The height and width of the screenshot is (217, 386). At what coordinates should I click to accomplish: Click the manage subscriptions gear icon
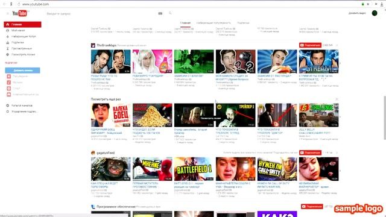point(8,112)
